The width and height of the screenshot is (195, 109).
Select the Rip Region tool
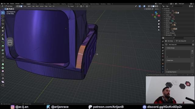[3, 85]
